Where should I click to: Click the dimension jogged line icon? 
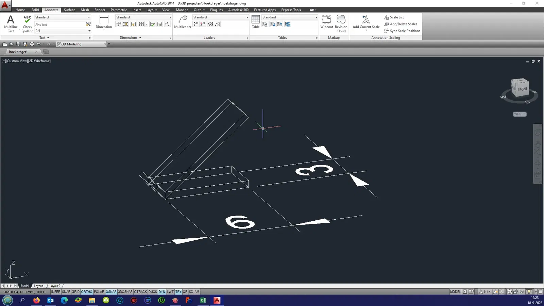(167, 24)
